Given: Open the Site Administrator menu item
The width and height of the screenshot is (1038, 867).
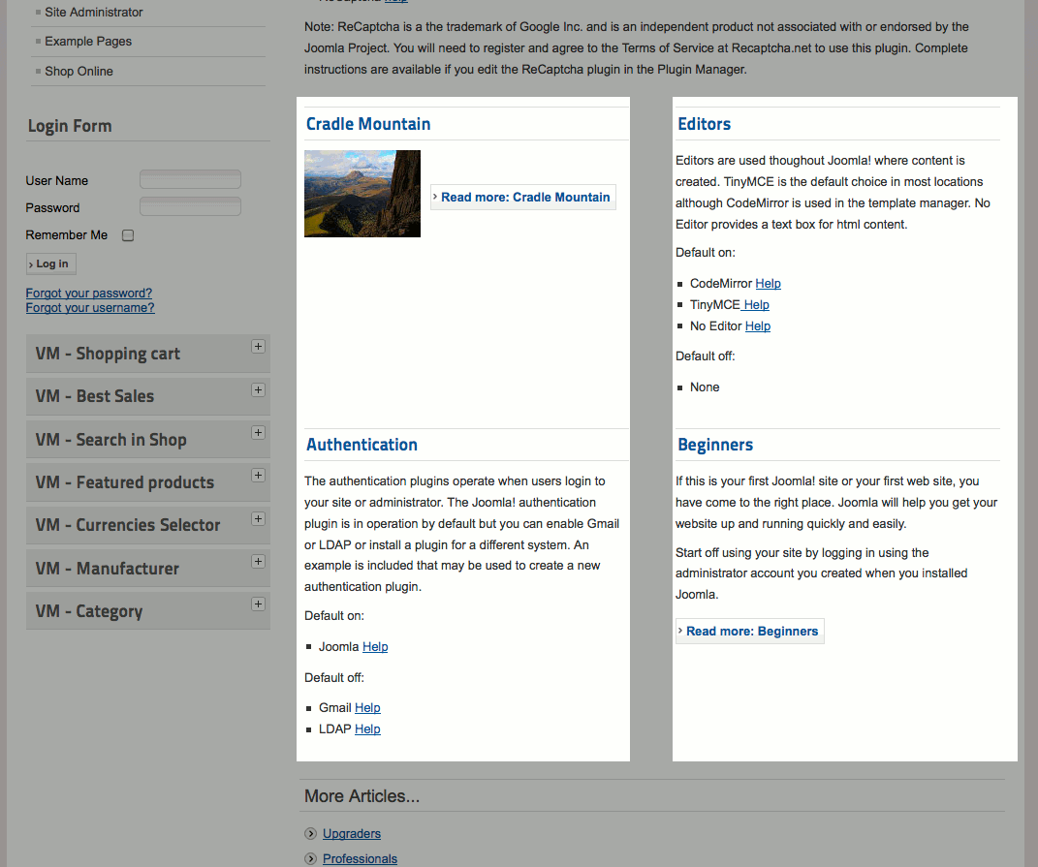Looking at the screenshot, I should [x=93, y=12].
